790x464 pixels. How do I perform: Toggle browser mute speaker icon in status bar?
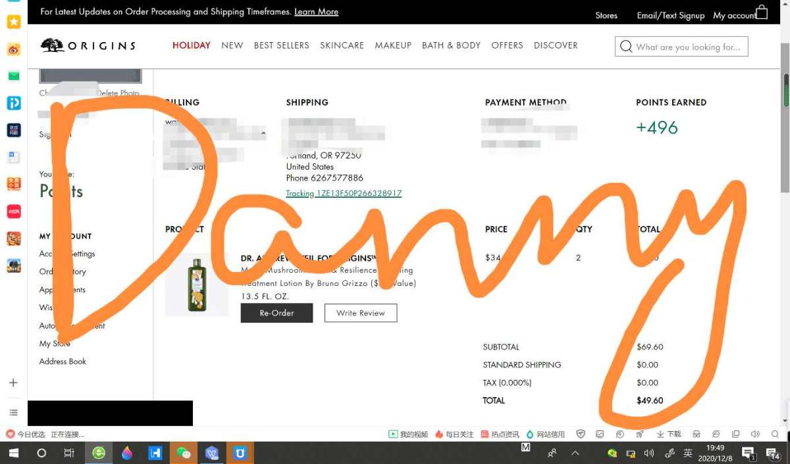point(755,434)
